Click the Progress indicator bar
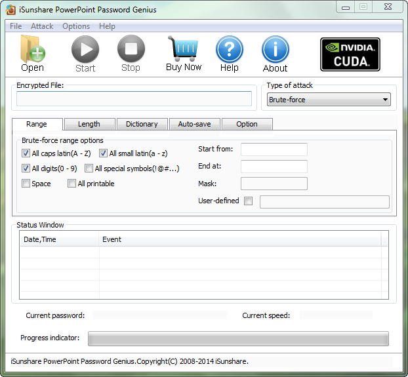408x377 pixels. pos(238,338)
